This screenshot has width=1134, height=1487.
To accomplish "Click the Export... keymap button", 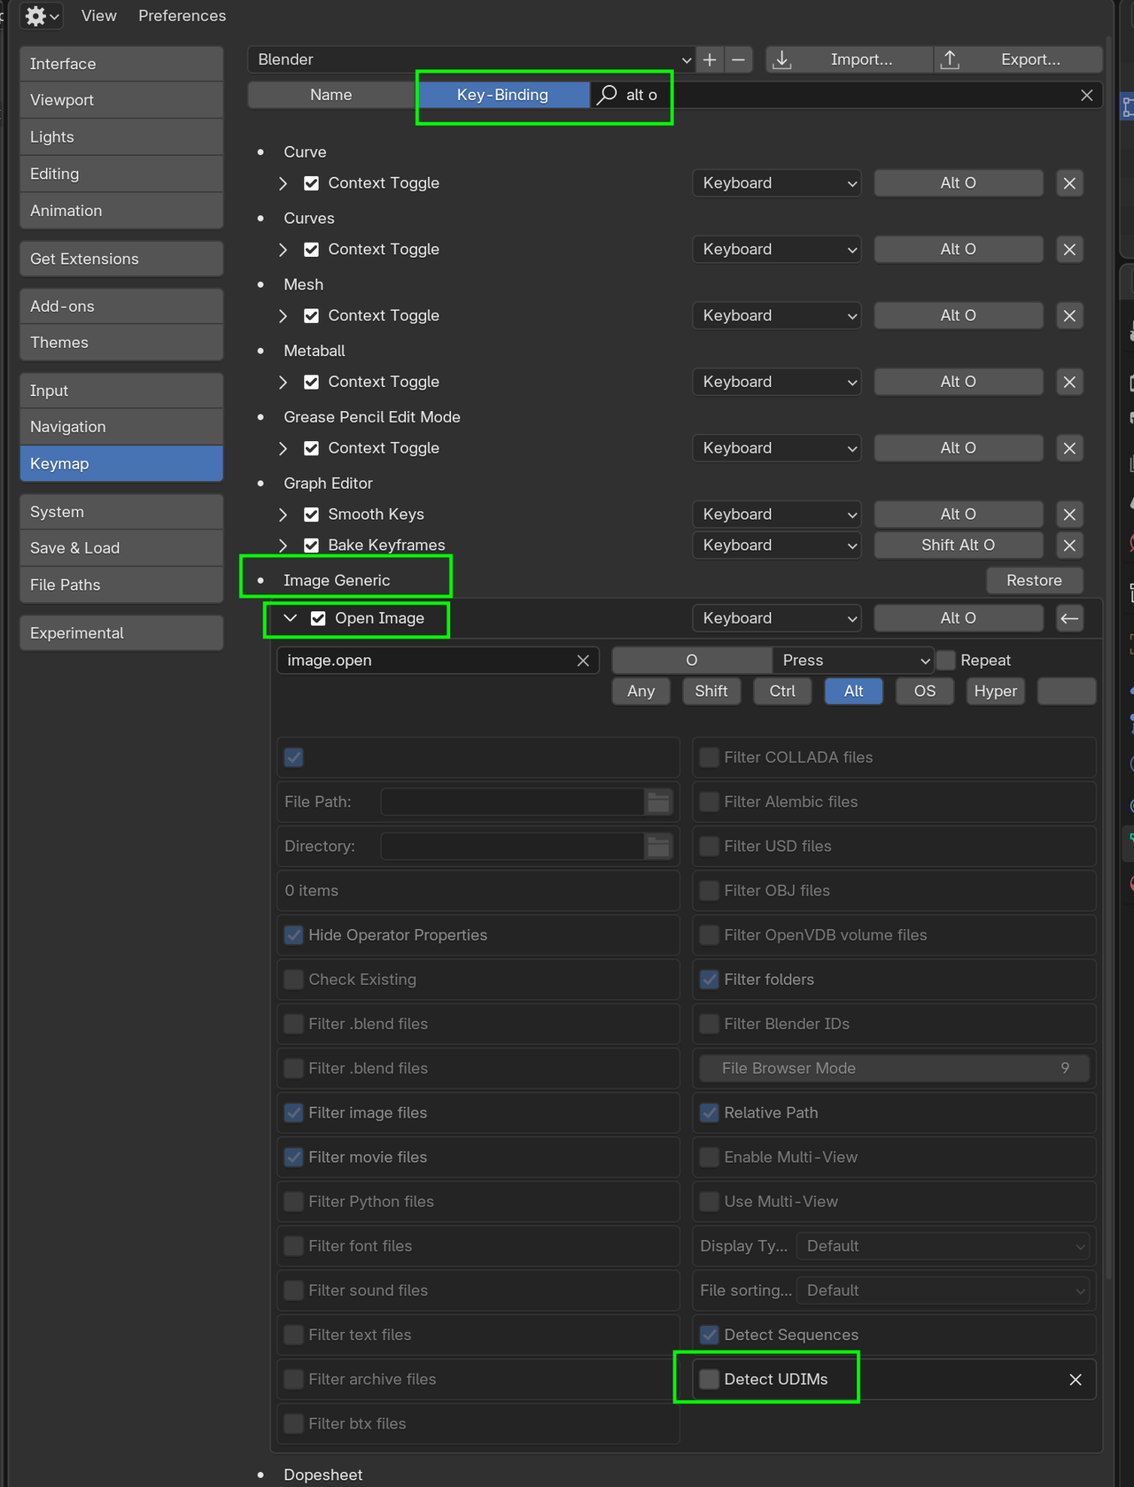I will (1018, 59).
